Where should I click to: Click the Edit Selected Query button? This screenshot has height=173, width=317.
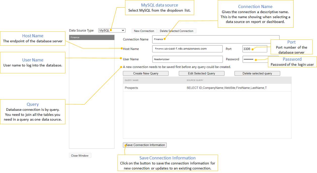pos(201,74)
